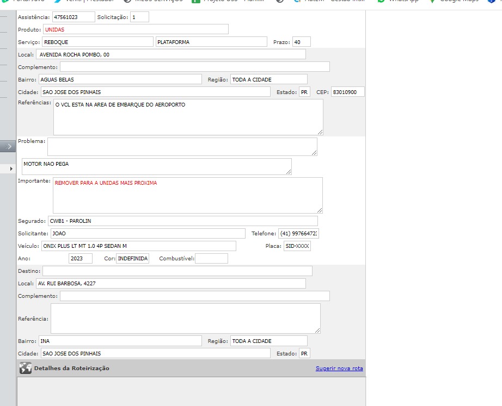The height and width of the screenshot is (406, 502).
Task: Focus the destination Complemento field below Rui Barbosa
Action: (195, 296)
